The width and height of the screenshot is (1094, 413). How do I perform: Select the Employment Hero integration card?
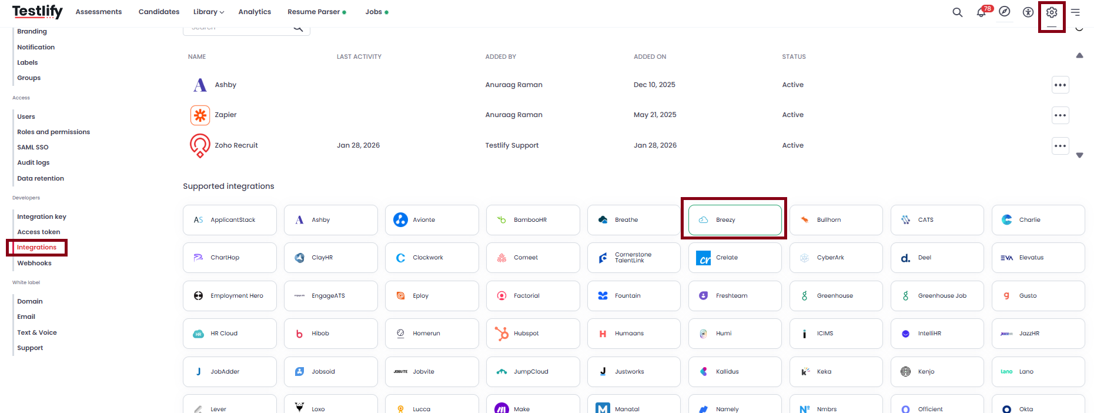click(230, 296)
